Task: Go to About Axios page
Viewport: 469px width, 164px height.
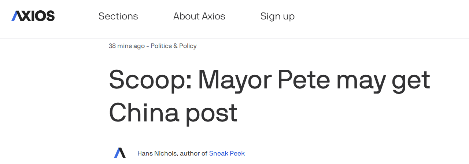Action: pyautogui.click(x=199, y=16)
